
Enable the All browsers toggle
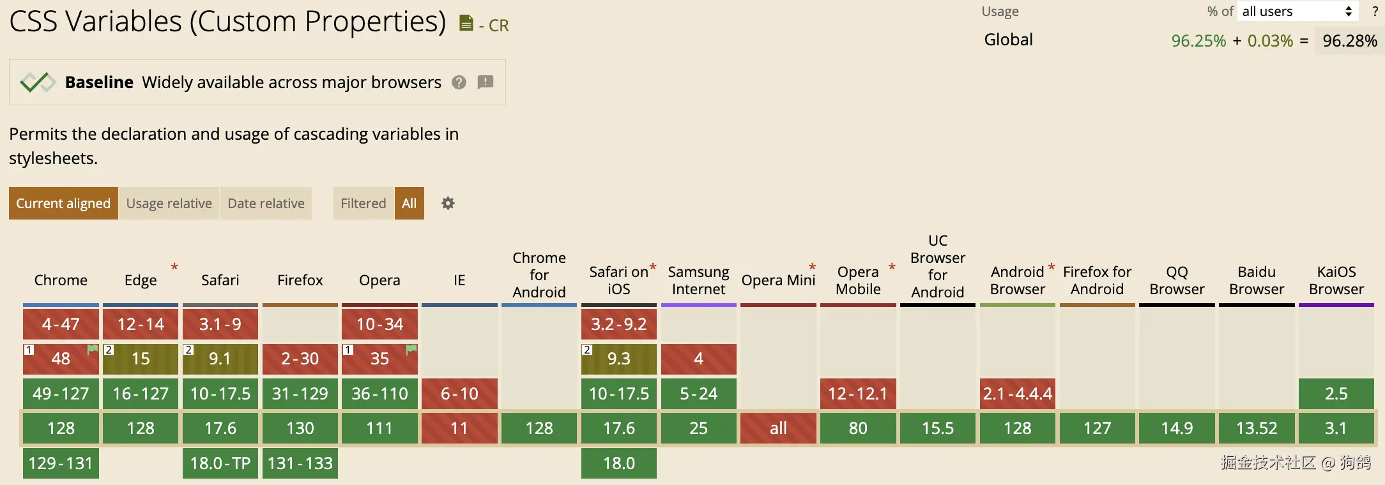(x=409, y=203)
